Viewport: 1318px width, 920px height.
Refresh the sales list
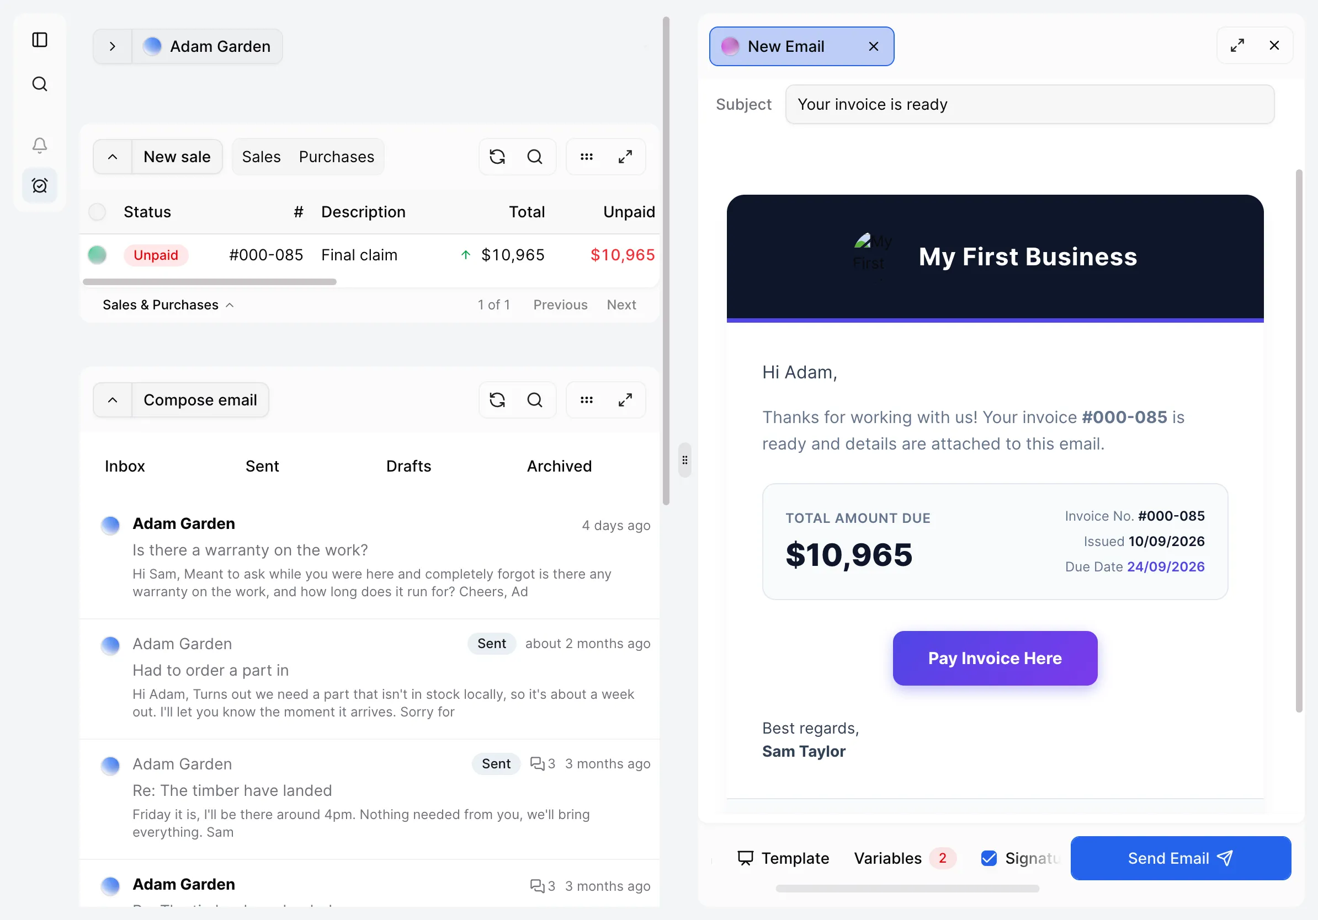[497, 157]
